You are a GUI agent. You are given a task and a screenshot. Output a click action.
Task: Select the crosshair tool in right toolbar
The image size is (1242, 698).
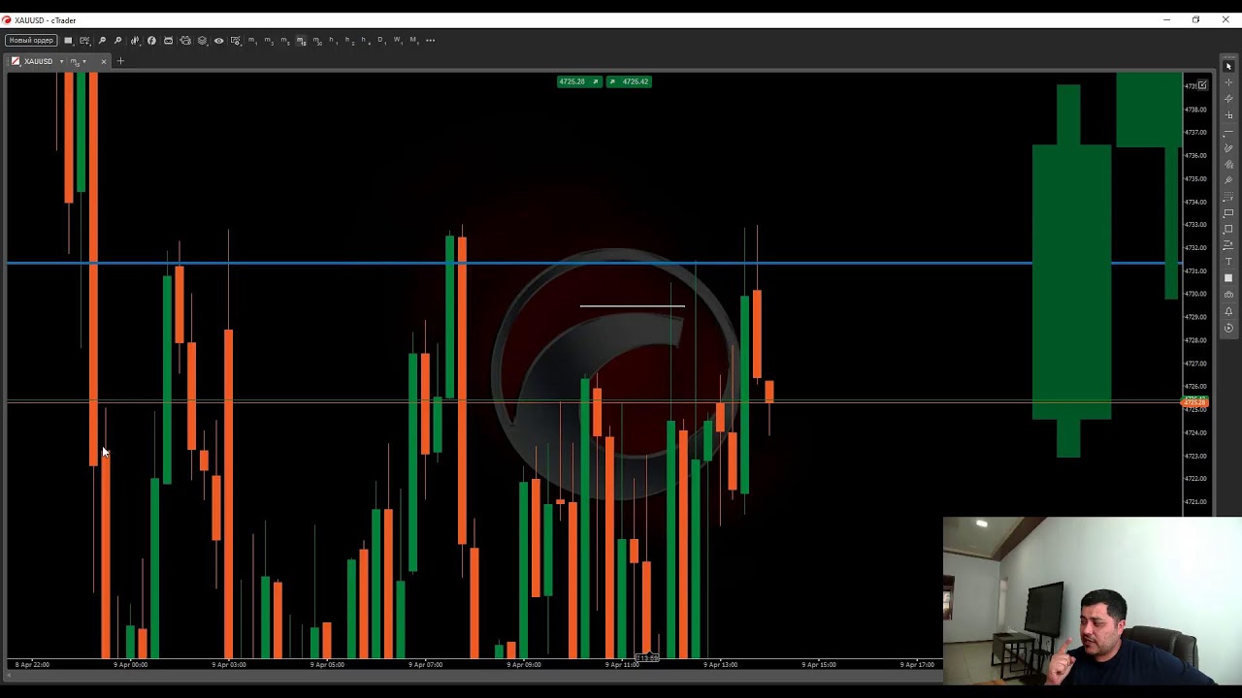coord(1228,82)
